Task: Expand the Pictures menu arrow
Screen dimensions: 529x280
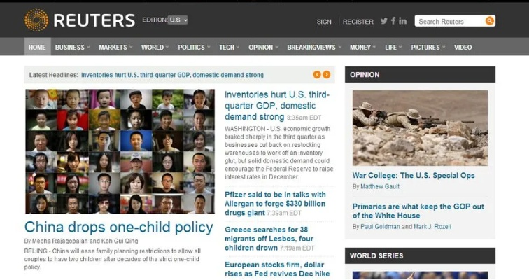Action: point(444,47)
